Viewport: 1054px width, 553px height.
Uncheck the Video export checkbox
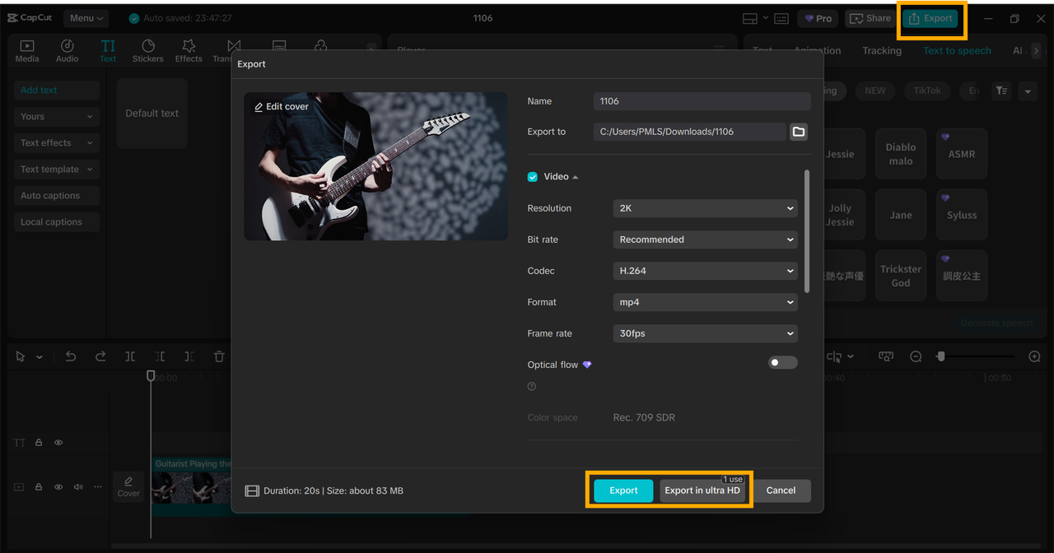tap(533, 177)
